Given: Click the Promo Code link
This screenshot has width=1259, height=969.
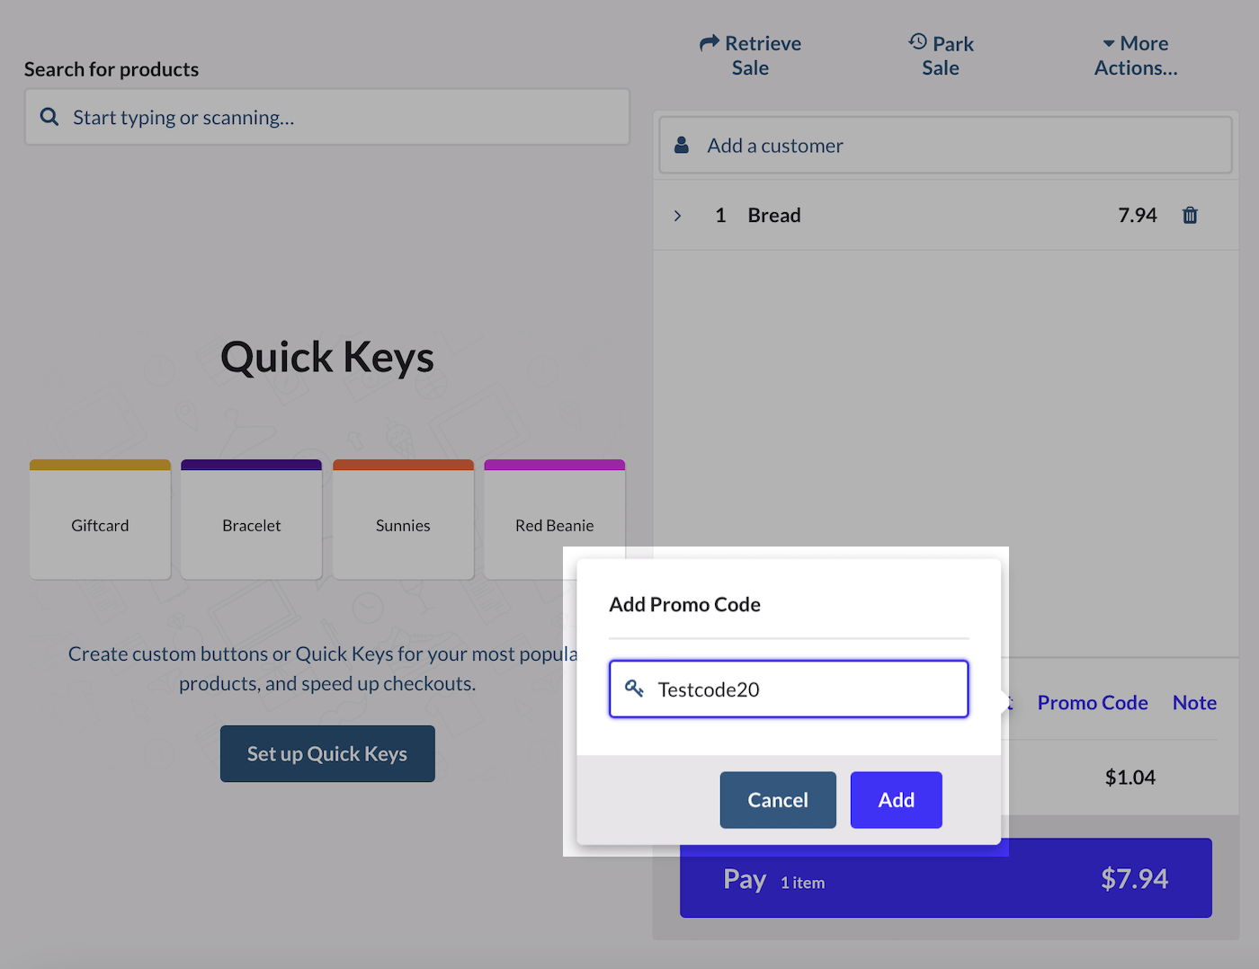Looking at the screenshot, I should tap(1092, 703).
